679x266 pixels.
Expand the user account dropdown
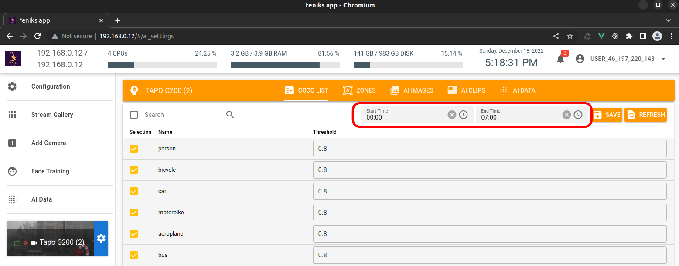[663, 59]
